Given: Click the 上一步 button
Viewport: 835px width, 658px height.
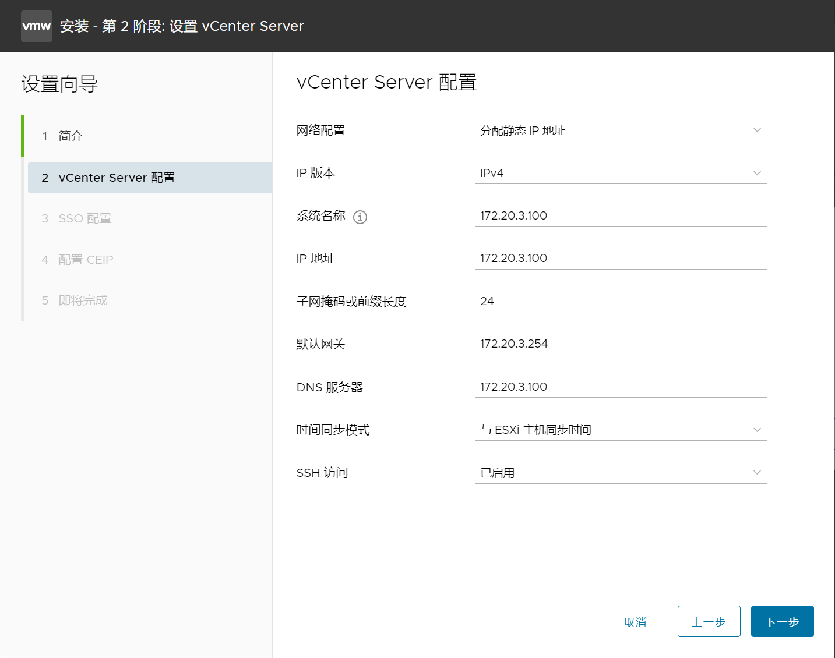Looking at the screenshot, I should coord(709,622).
